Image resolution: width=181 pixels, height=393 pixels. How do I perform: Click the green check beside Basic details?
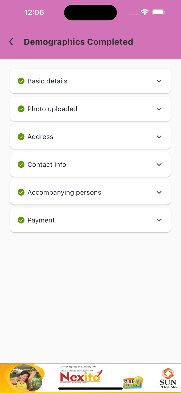tap(21, 81)
